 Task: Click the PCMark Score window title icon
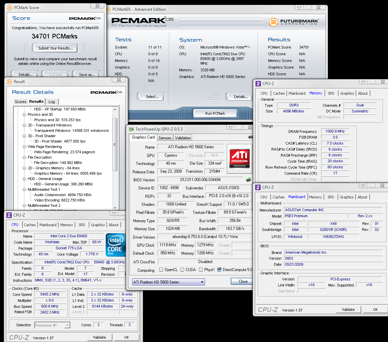pyautogui.click(x=9, y=8)
